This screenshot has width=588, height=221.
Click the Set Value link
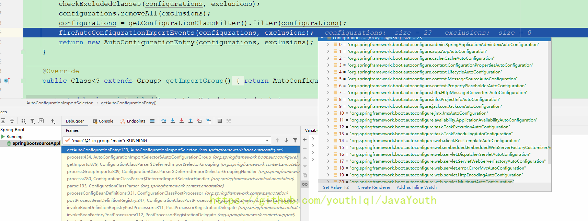(332, 187)
